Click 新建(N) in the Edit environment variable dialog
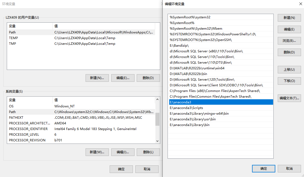The height and width of the screenshot is (177, 304). (289, 18)
